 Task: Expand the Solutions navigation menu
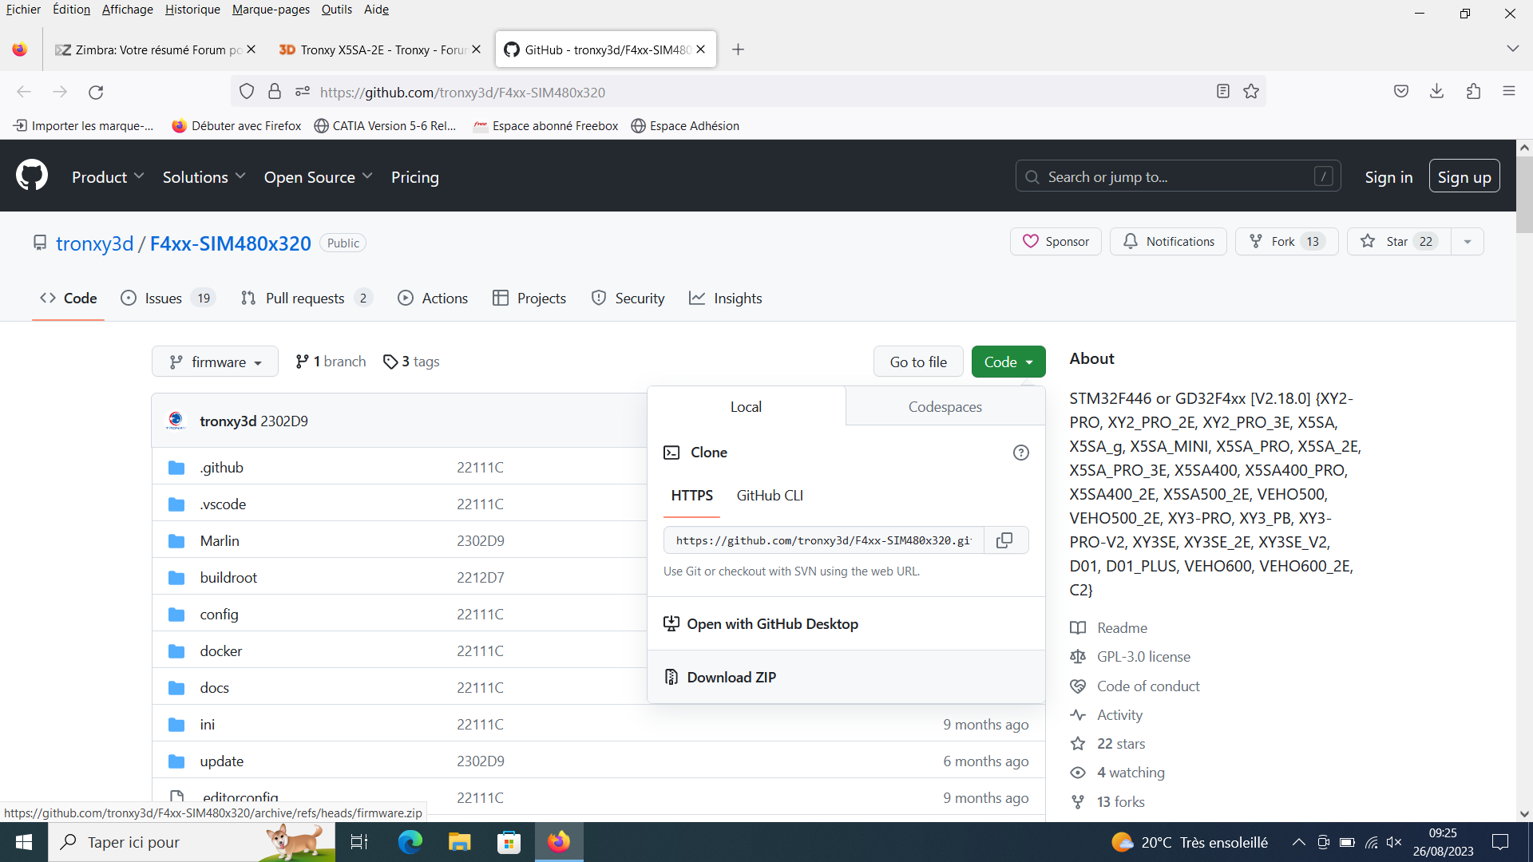pos(204,177)
